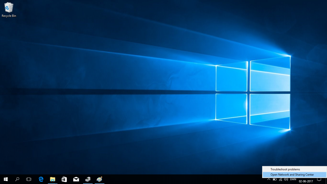Choose Open Network and Sharing Center
The image size is (327, 184).
click(x=294, y=175)
